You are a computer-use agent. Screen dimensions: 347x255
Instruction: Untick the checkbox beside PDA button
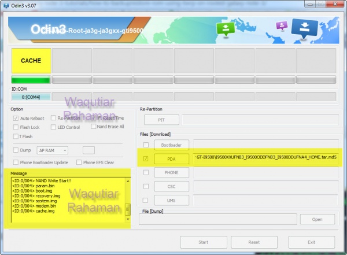pyautogui.click(x=146, y=158)
